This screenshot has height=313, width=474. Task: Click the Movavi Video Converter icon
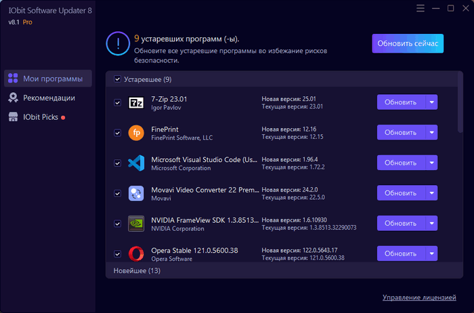pyautogui.click(x=136, y=193)
